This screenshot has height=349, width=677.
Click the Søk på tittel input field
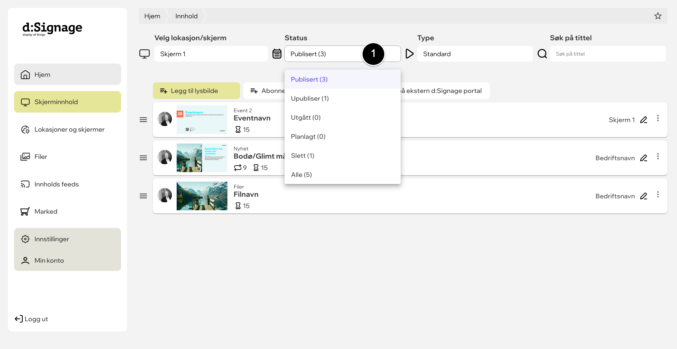[x=608, y=54]
